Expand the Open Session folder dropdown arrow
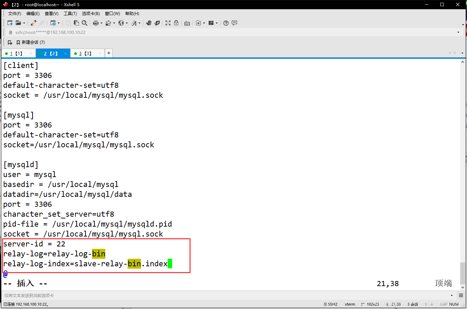The image size is (467, 309). 24,23
